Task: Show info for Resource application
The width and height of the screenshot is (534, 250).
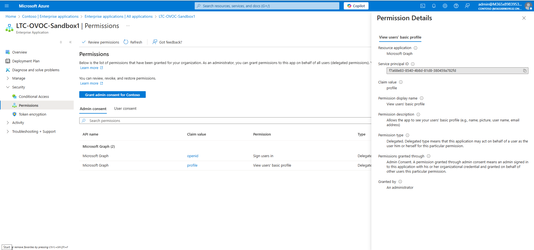Action: coord(416,48)
